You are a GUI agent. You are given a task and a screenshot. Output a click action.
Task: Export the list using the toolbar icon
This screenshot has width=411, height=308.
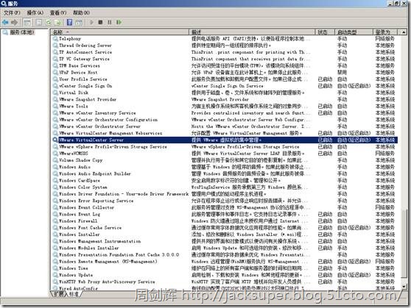[57, 23]
